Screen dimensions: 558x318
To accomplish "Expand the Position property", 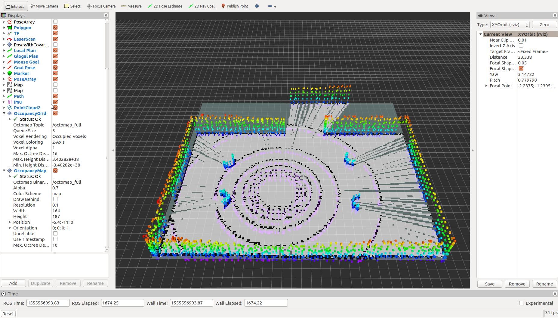I will [10, 222].
